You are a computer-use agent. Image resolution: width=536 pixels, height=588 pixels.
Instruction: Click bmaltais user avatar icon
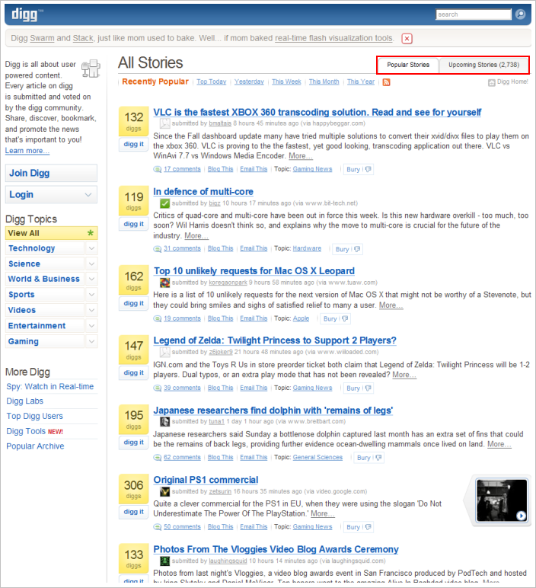click(165, 123)
